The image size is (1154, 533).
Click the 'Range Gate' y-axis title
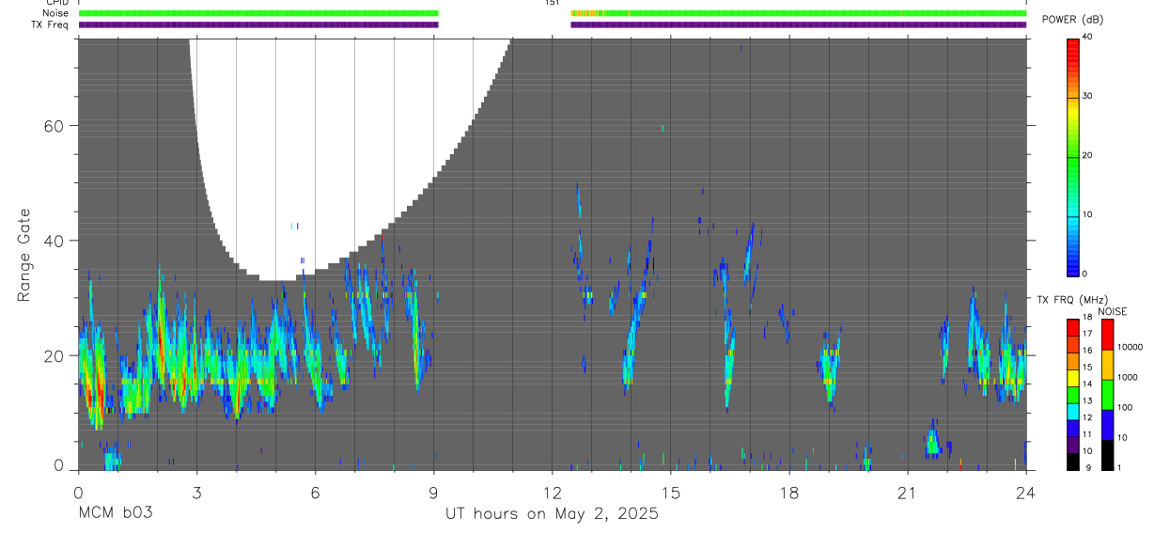[24, 257]
